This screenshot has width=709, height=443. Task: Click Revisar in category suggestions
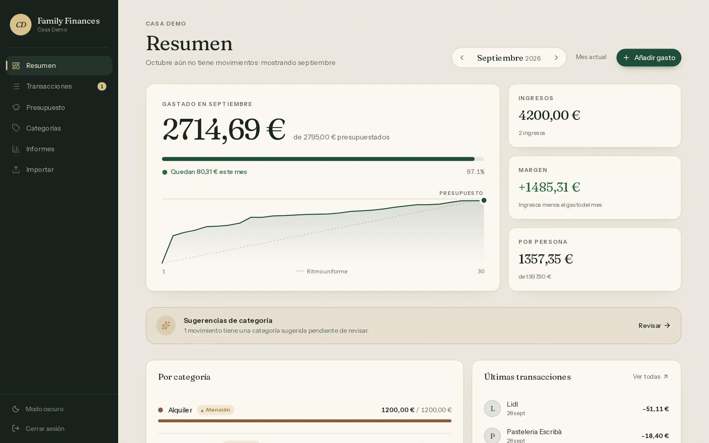(x=654, y=326)
